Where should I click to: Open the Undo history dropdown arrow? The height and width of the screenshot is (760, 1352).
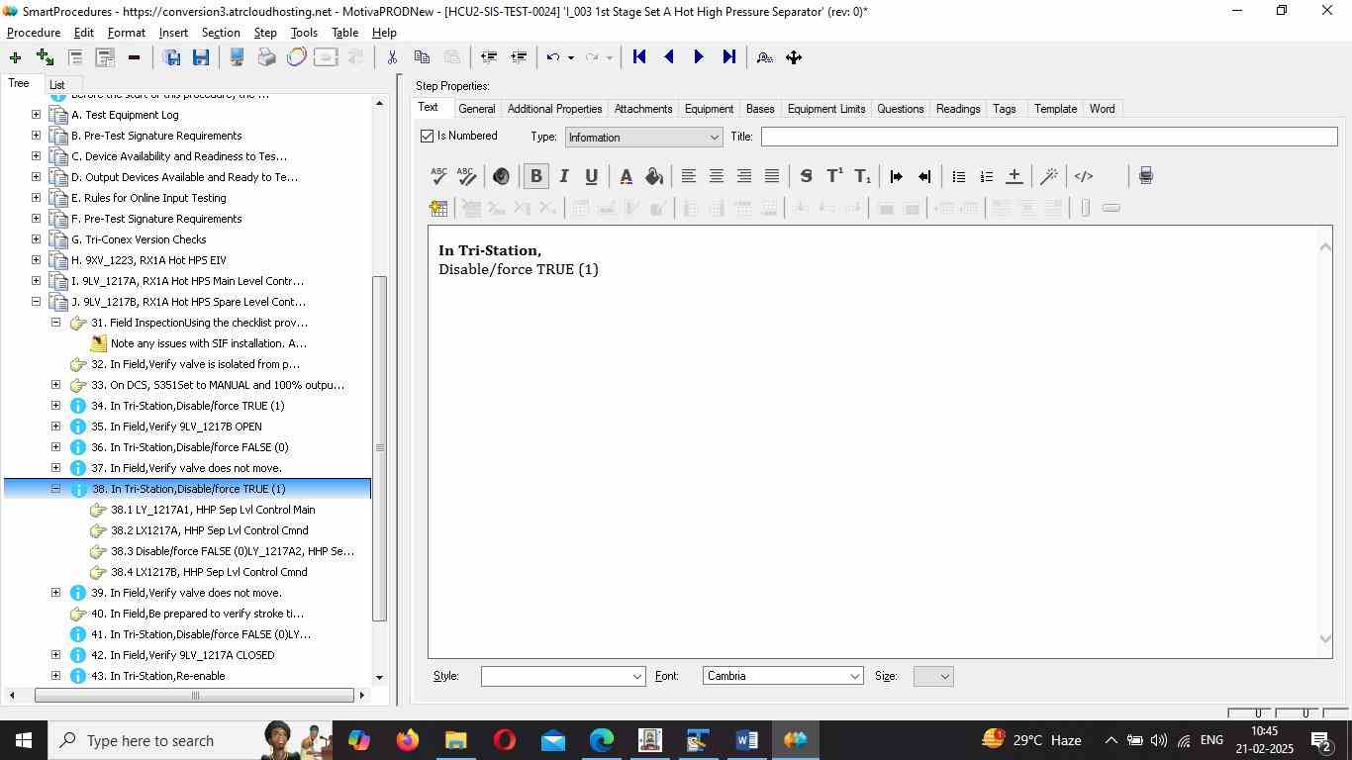[571, 57]
